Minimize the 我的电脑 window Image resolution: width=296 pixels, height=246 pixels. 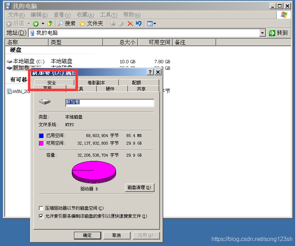[272, 6]
